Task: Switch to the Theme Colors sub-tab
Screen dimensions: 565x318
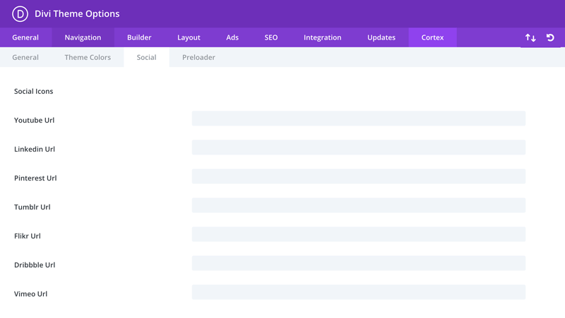Action: (x=88, y=57)
